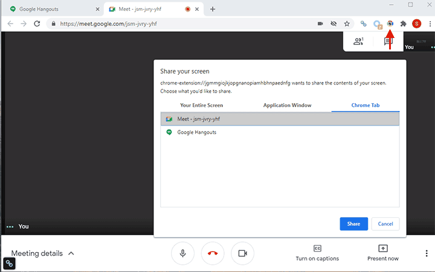This screenshot has width=435, height=272.
Task: Click the lock icon in address bar
Action: pyautogui.click(x=54, y=24)
